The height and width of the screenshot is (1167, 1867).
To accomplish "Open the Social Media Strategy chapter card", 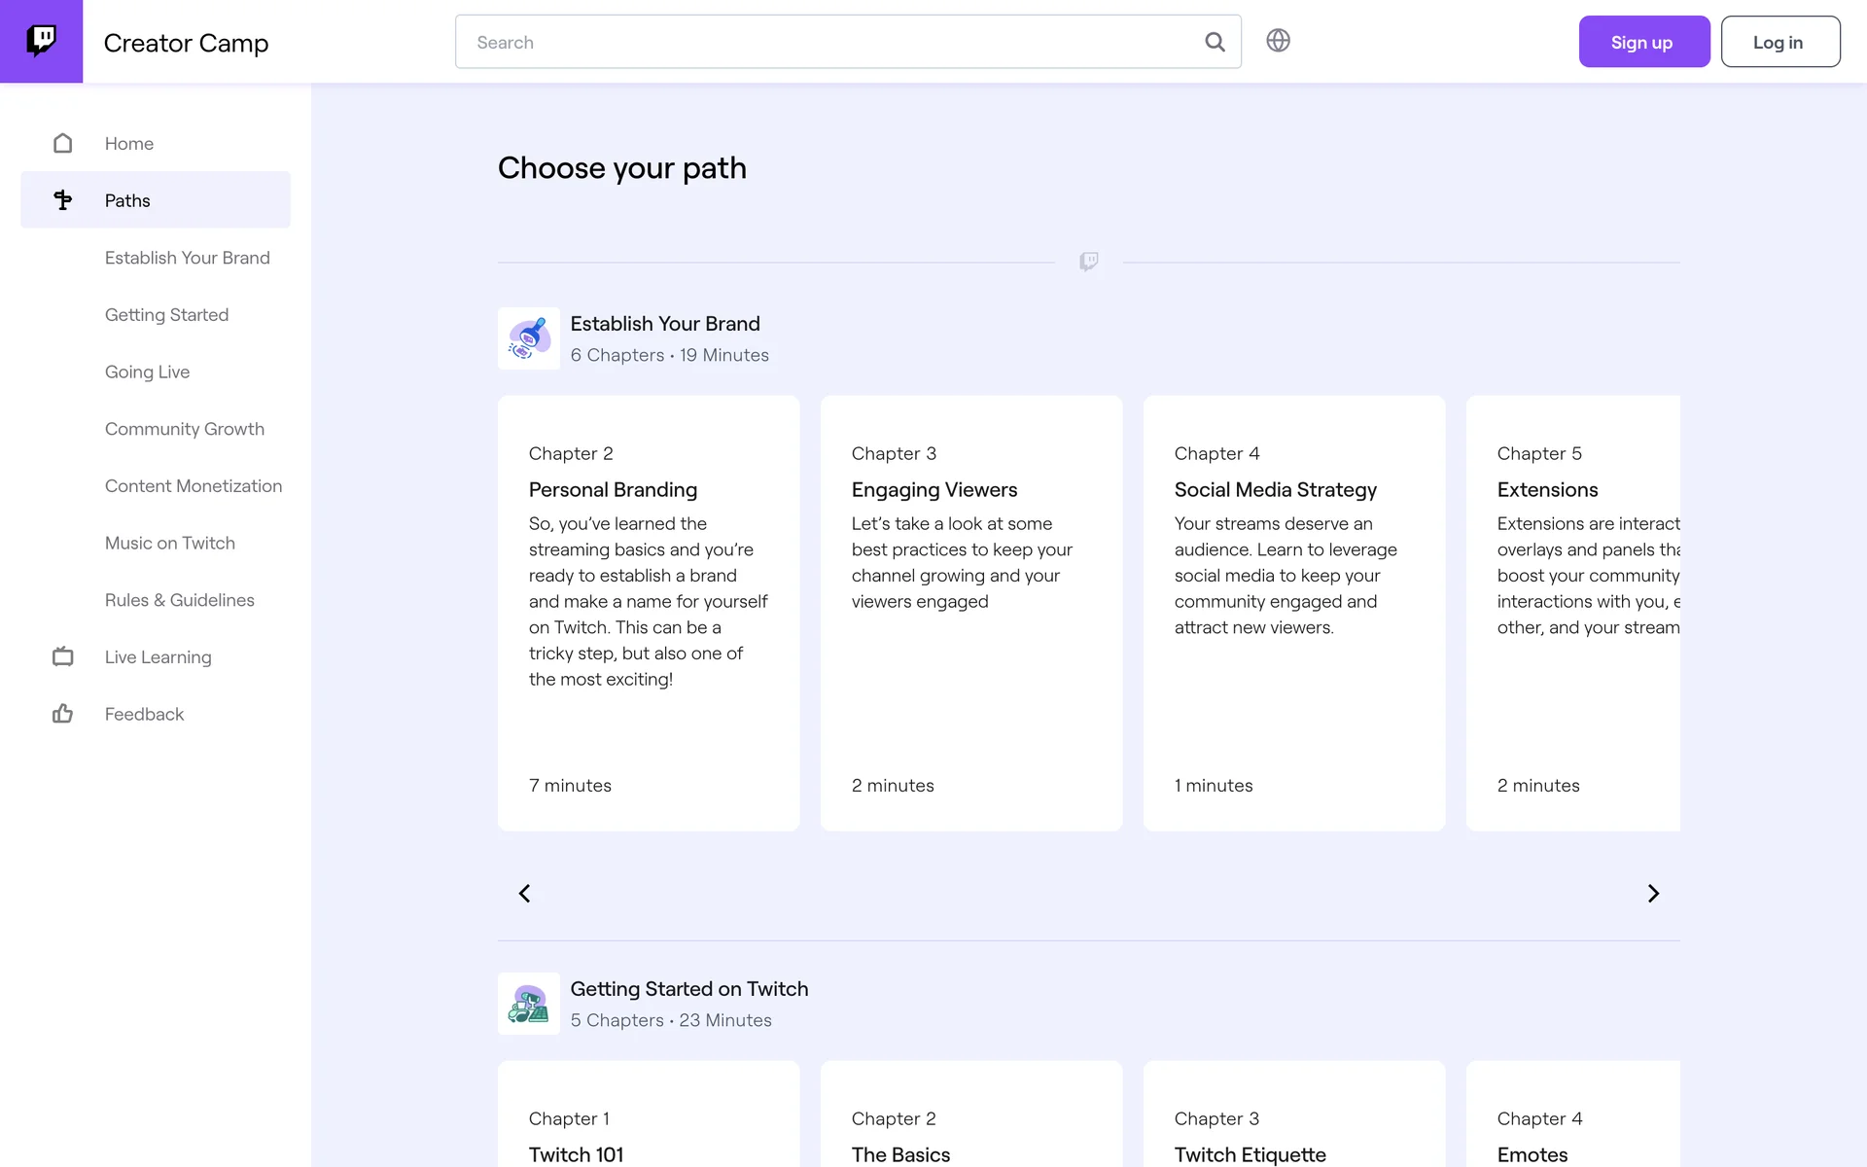I will tap(1293, 613).
